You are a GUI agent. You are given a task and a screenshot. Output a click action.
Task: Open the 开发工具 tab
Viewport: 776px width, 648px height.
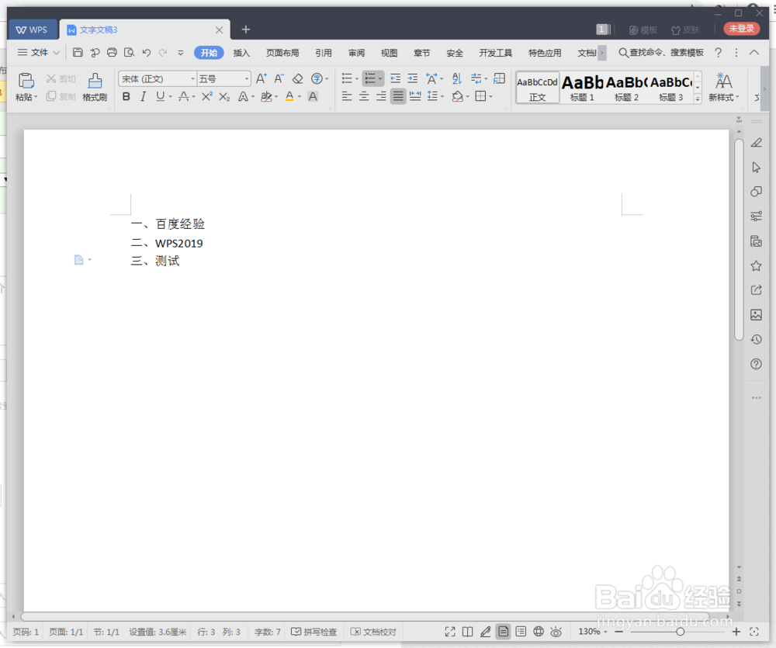pyautogui.click(x=495, y=53)
